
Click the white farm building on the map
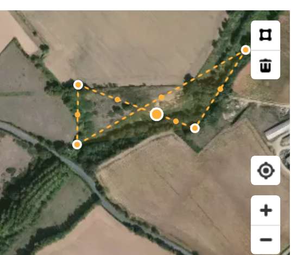click(x=277, y=130)
